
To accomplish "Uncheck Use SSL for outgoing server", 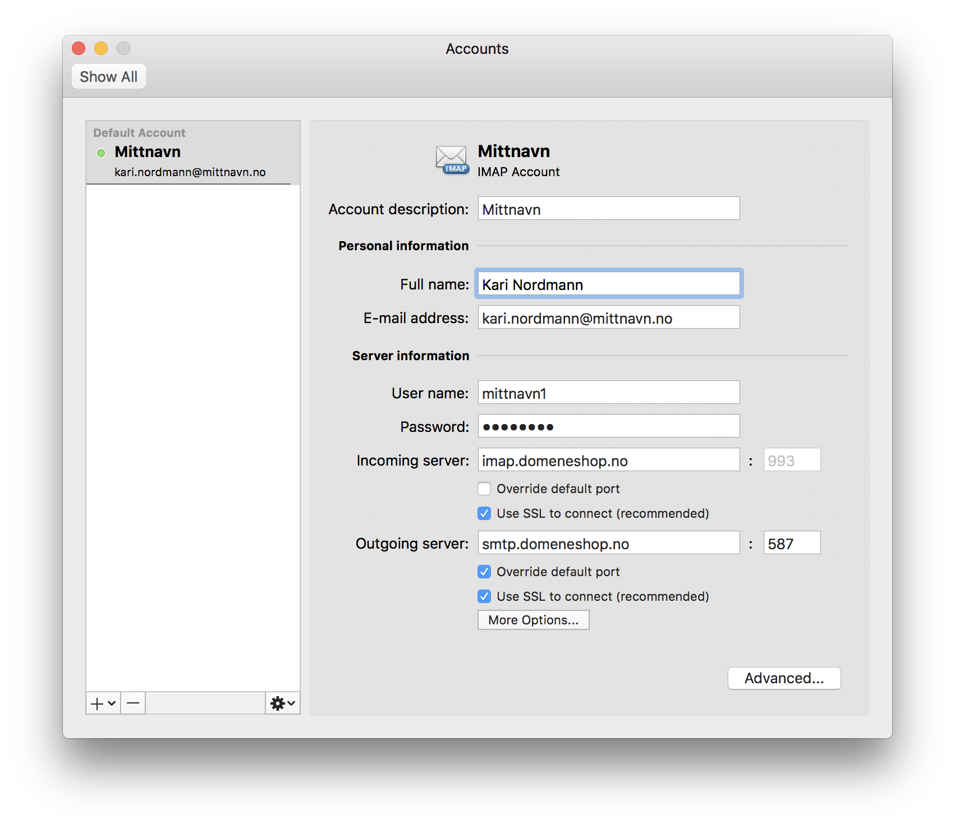I will tap(484, 596).
